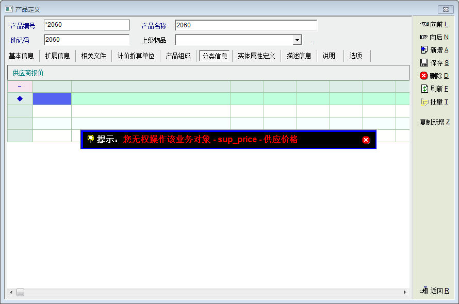Expand the 上级物品 dropdown arrow
The image size is (459, 304).
(x=297, y=40)
